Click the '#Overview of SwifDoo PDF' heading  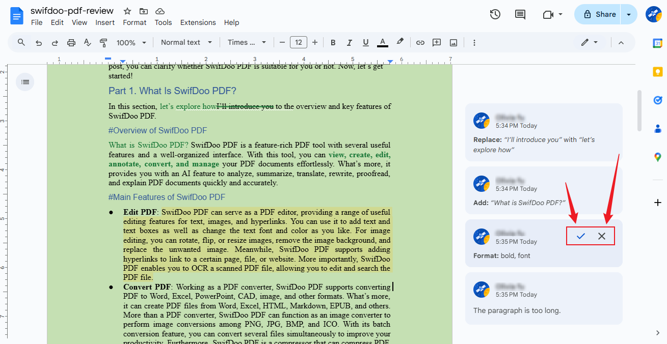point(157,130)
